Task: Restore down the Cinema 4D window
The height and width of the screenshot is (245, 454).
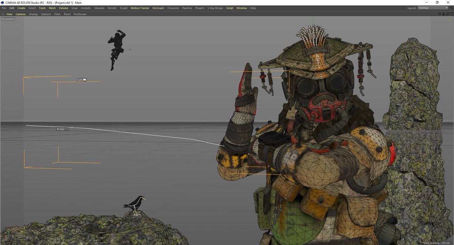Action: (437, 2)
